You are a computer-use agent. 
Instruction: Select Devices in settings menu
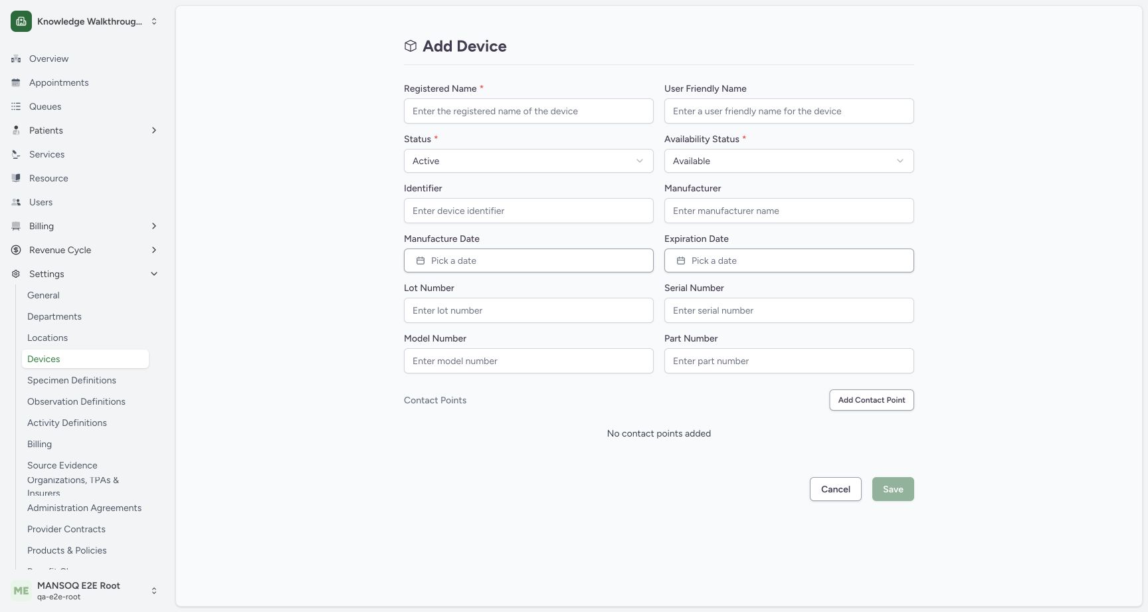point(85,359)
